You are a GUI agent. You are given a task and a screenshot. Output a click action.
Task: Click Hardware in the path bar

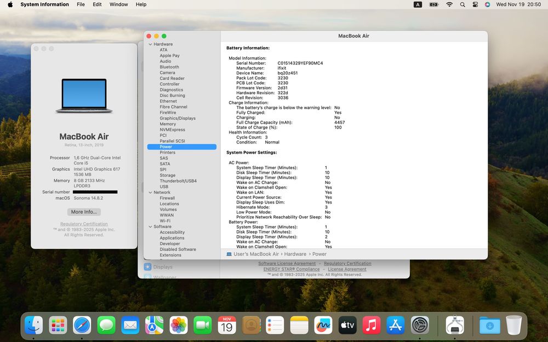point(295,254)
